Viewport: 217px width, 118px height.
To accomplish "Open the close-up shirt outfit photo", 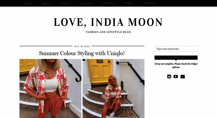I will point(50,88).
